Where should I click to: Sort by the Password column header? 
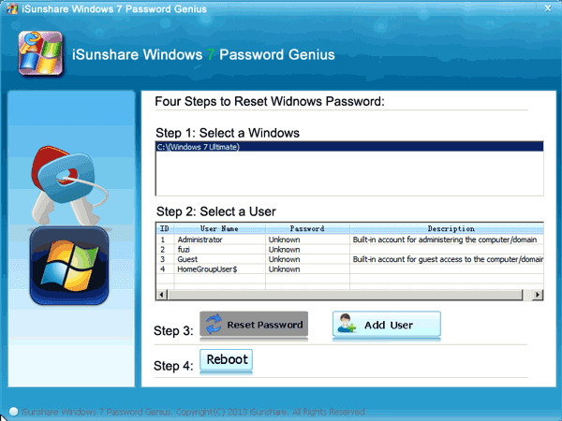click(x=307, y=228)
